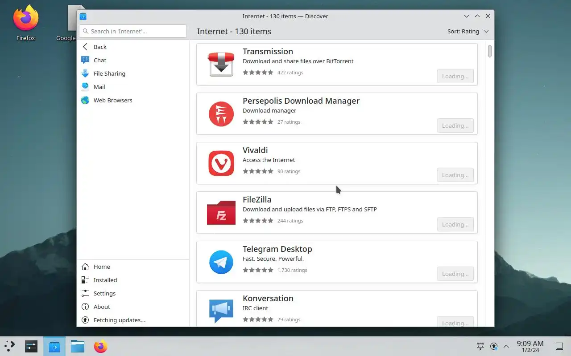This screenshot has height=356, width=571.
Task: Click Loading button for Telegram Desktop
Action: [455, 274]
